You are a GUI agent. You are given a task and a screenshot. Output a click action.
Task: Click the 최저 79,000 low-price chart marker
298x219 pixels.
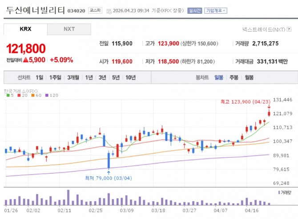(109, 178)
